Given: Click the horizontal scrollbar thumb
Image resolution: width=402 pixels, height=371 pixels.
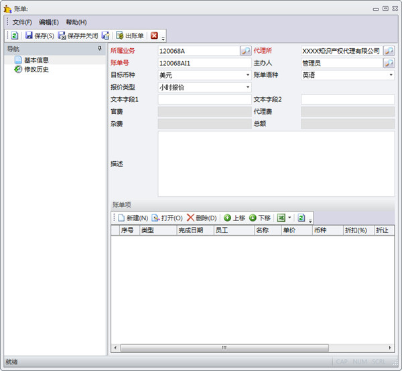Looking at the screenshot, I should [224, 348].
